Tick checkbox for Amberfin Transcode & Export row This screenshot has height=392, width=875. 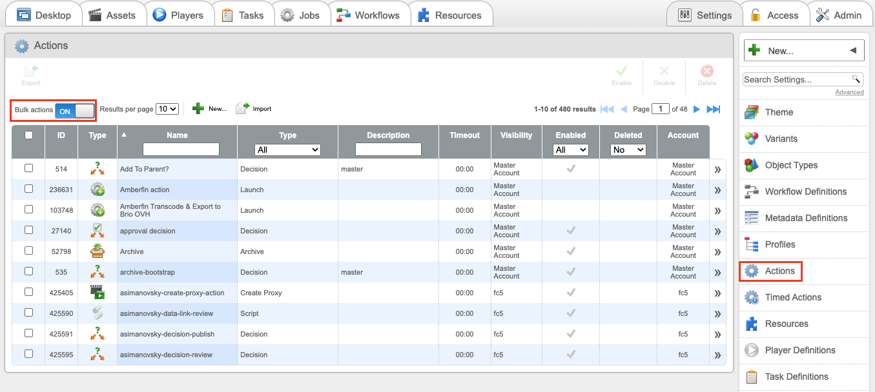point(28,210)
